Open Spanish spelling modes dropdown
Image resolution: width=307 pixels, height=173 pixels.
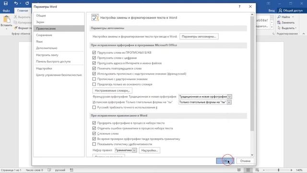(x=229, y=102)
